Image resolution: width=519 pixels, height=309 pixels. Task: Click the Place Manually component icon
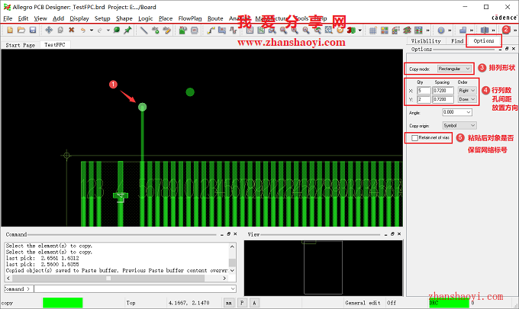(182, 30)
